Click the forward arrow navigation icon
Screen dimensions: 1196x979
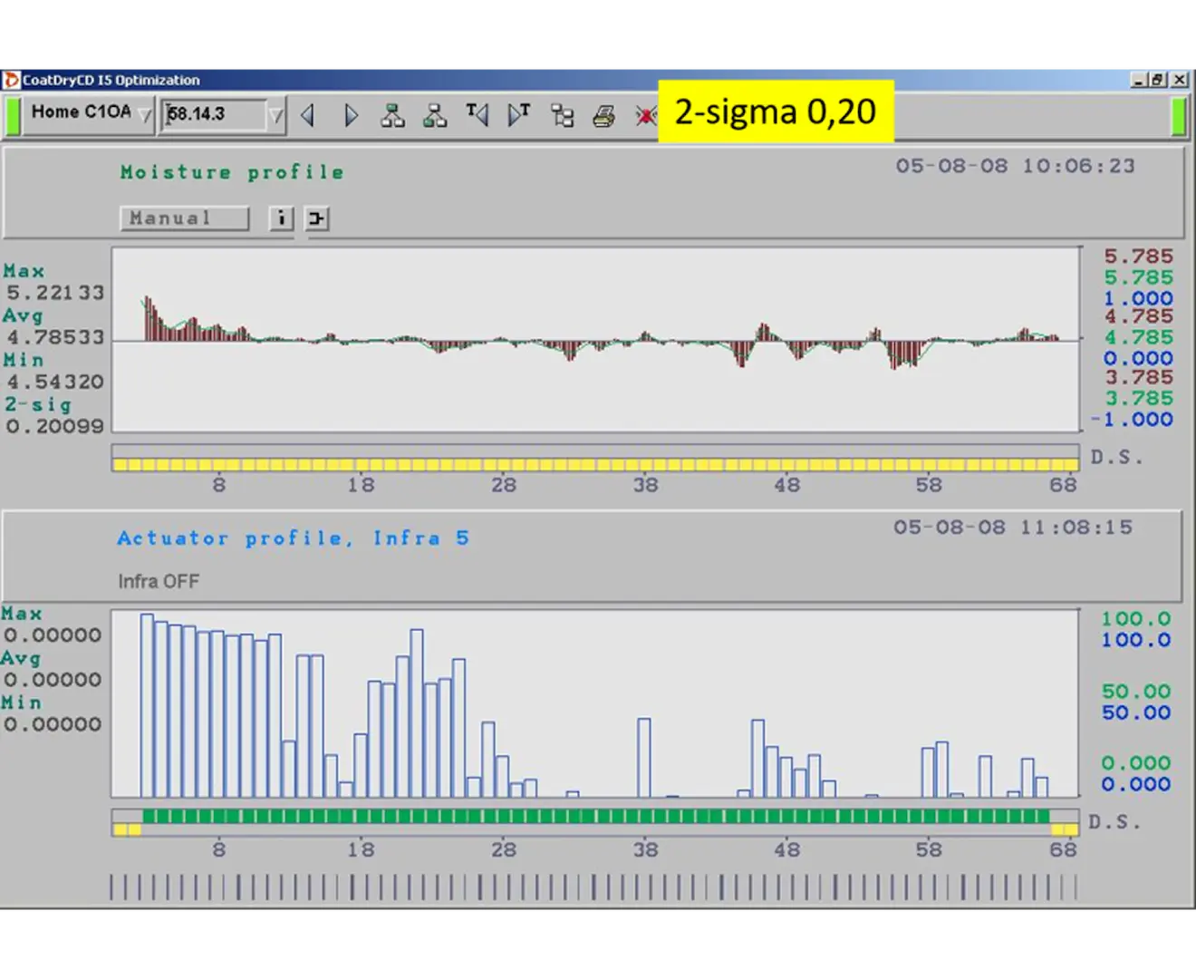click(x=351, y=116)
